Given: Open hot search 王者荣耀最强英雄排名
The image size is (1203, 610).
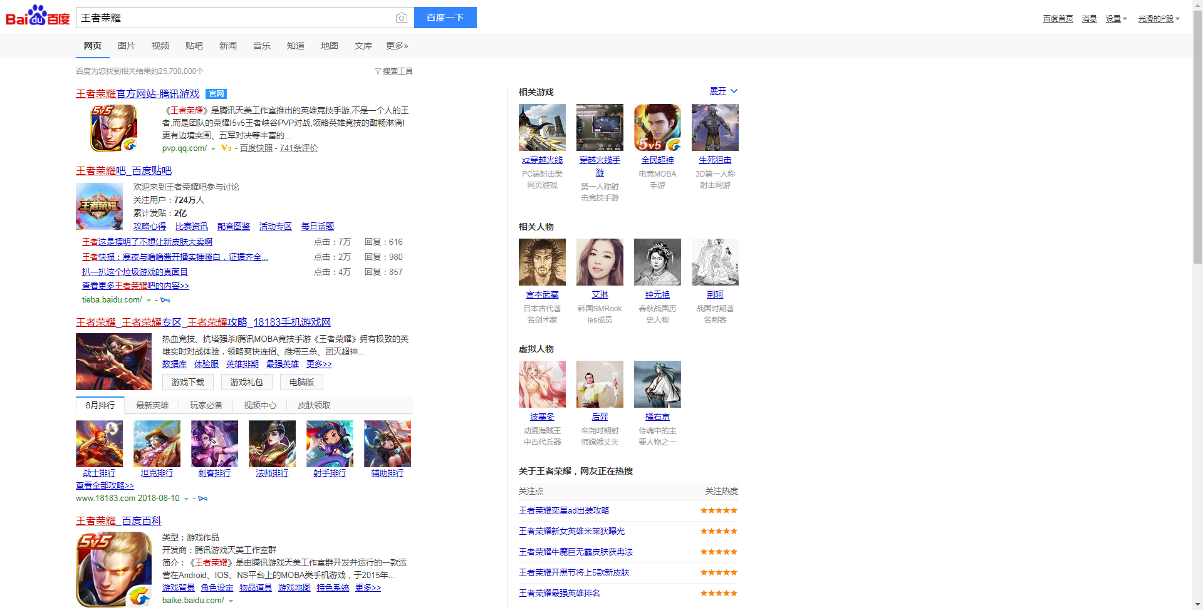Looking at the screenshot, I should pos(560,593).
